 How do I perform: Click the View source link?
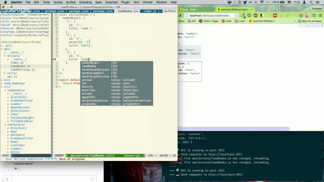tap(312, 26)
